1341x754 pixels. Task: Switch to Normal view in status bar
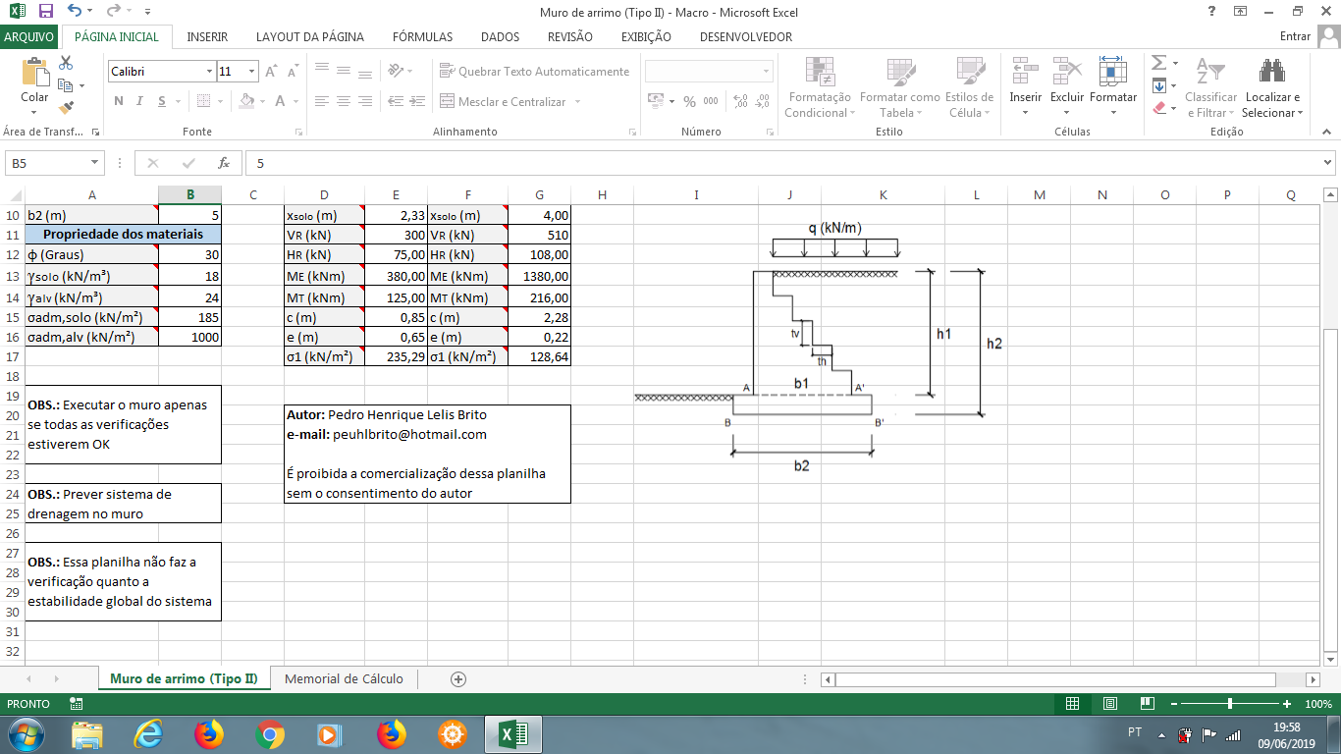tap(1072, 704)
